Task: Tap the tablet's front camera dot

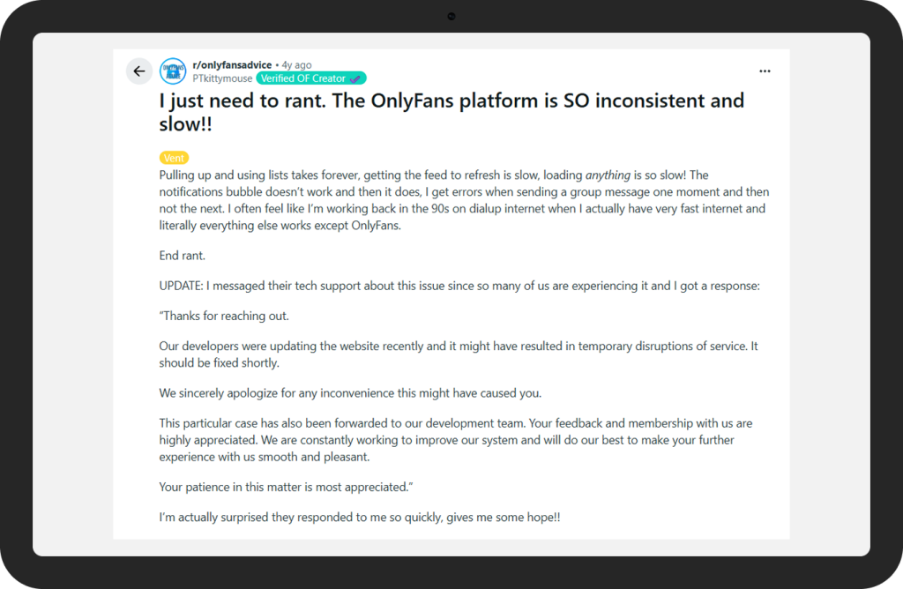Action: tap(451, 16)
